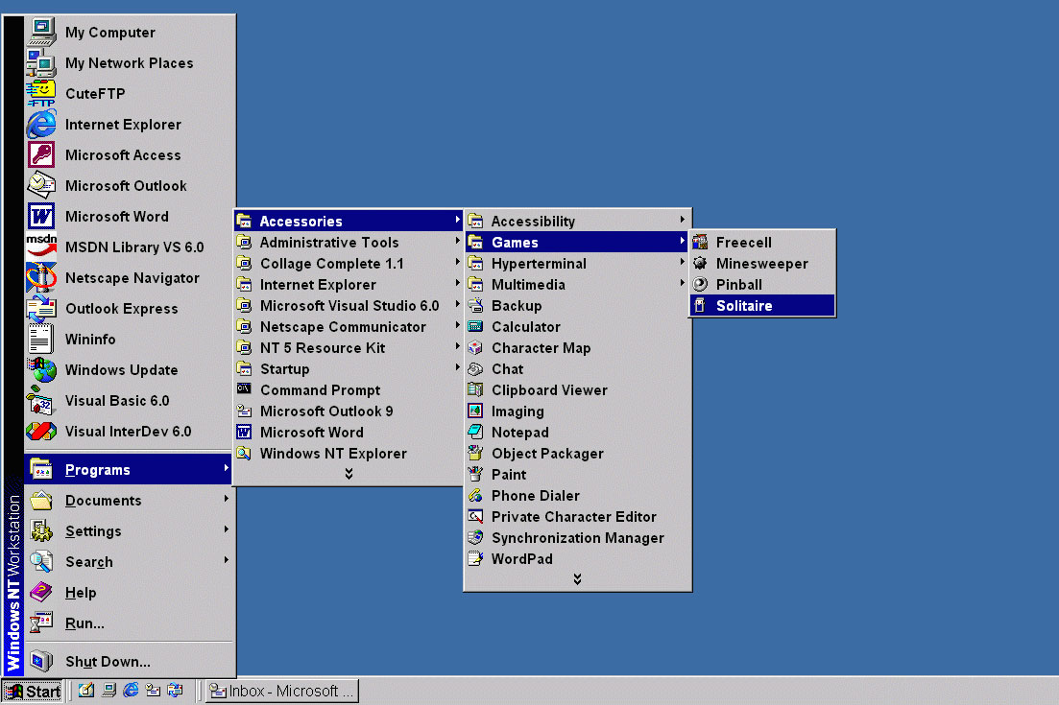The image size is (1059, 705).
Task: Choose Shut Down... from Start menu
Action: [129, 661]
